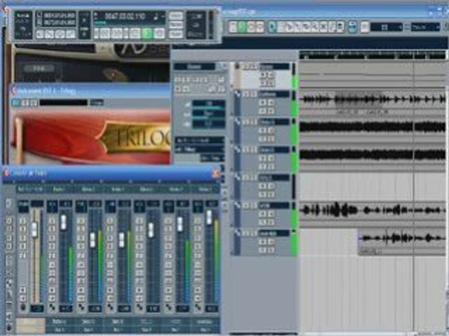The width and height of the screenshot is (449, 336).
Task: Click the Record button in the transport panel
Action: (159, 34)
